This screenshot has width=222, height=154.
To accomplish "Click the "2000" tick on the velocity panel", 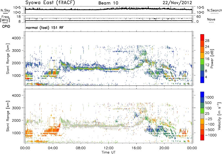I will click(x=16, y=120).
